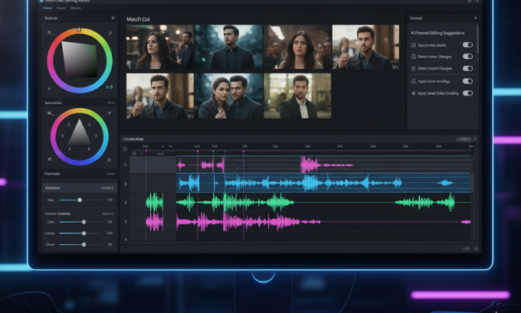Select the thumbnail of man before bright windows
Viewport: 521px width, 313px height.
coord(297,96)
